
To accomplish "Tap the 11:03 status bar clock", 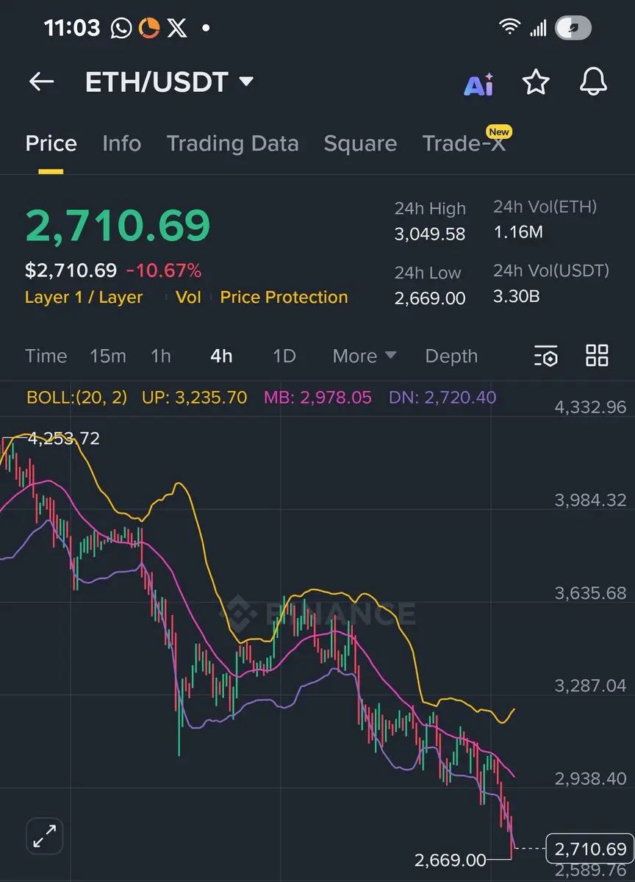I will (71, 28).
